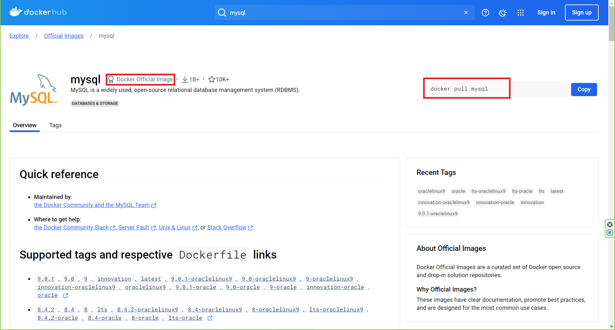Click the star count icon

click(x=211, y=79)
